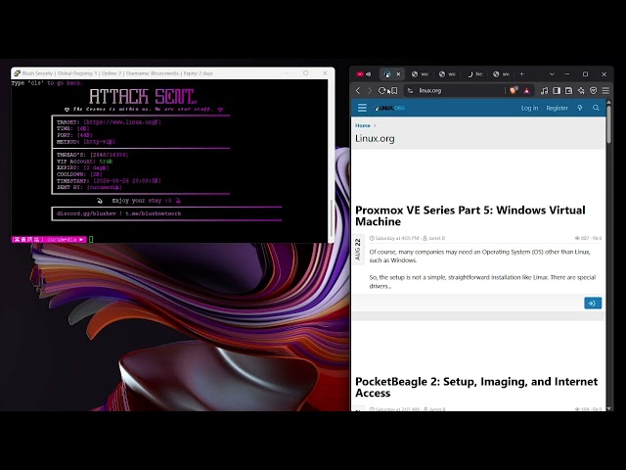Open the Brave main menu
The image size is (626, 470).
[605, 91]
